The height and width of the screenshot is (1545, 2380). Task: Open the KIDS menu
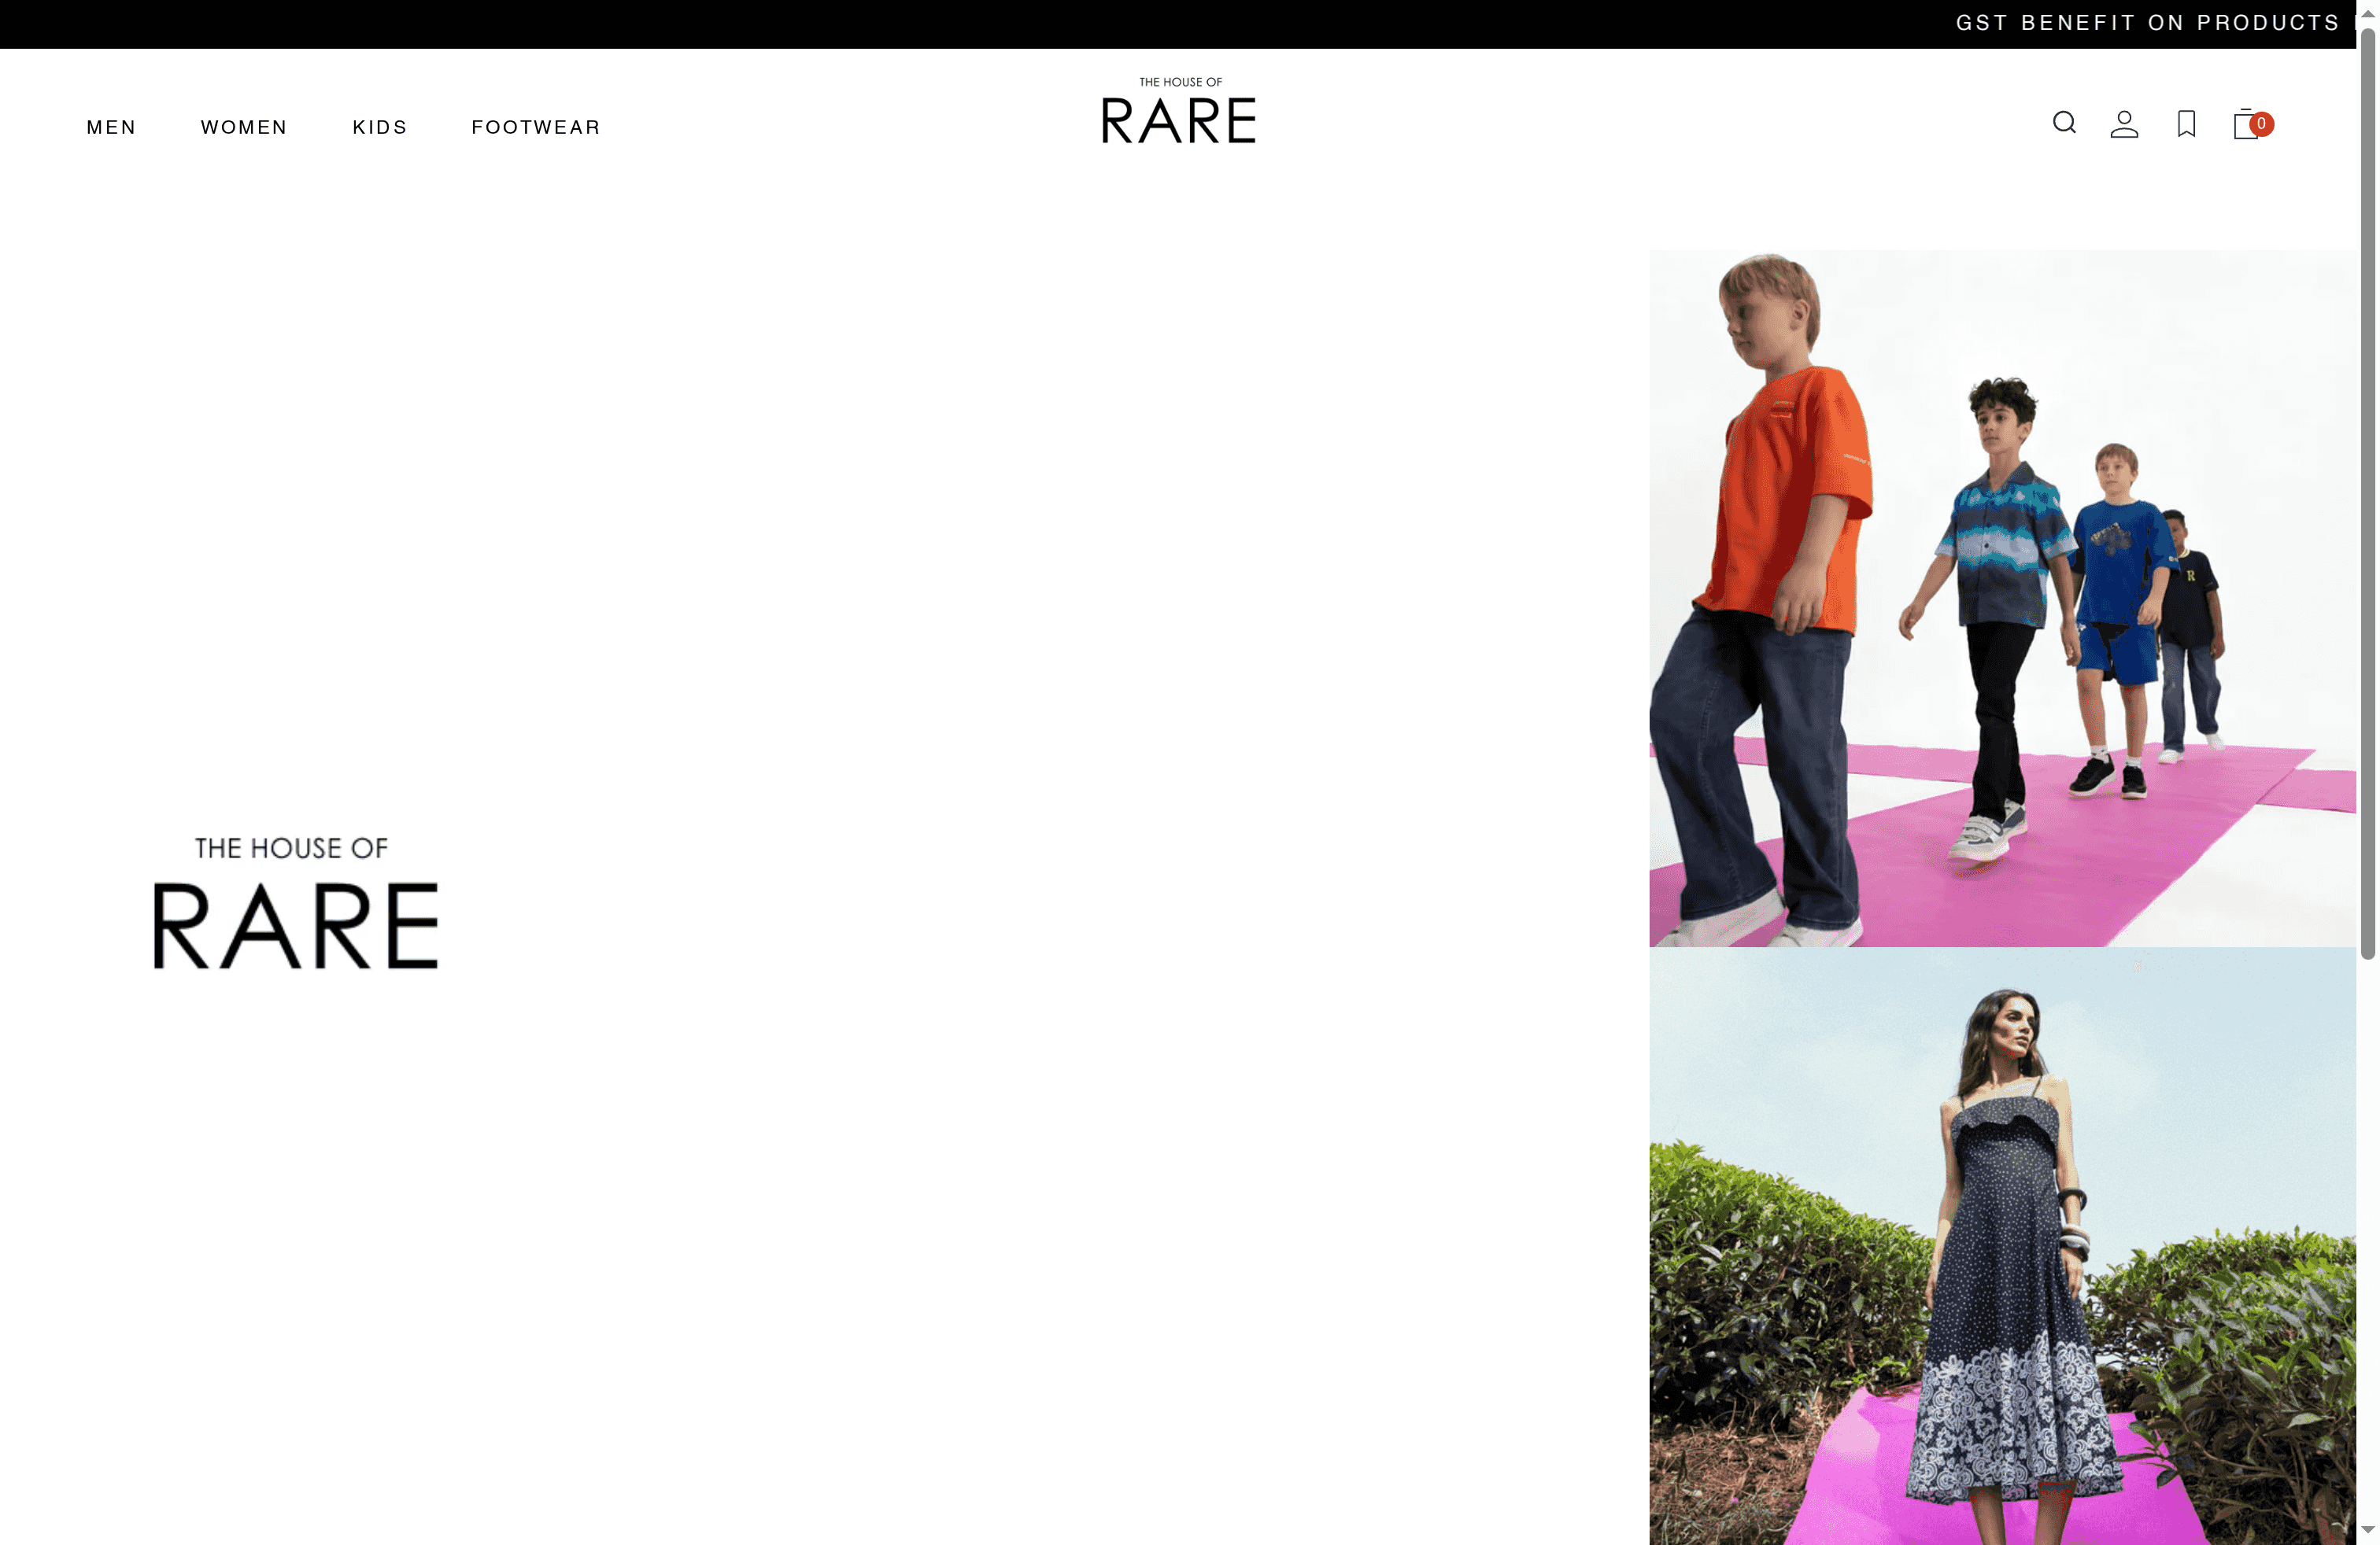380,127
